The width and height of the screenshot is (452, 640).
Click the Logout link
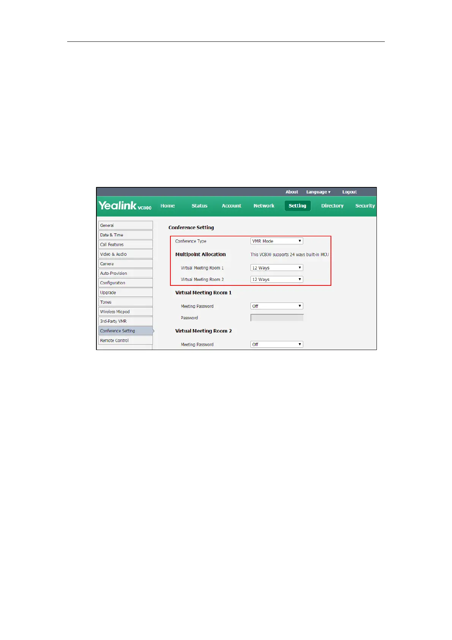(x=350, y=192)
